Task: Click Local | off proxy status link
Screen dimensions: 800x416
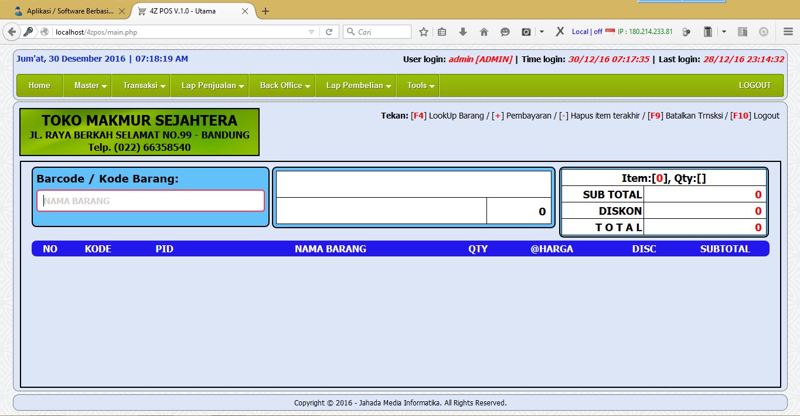Action: (x=587, y=32)
